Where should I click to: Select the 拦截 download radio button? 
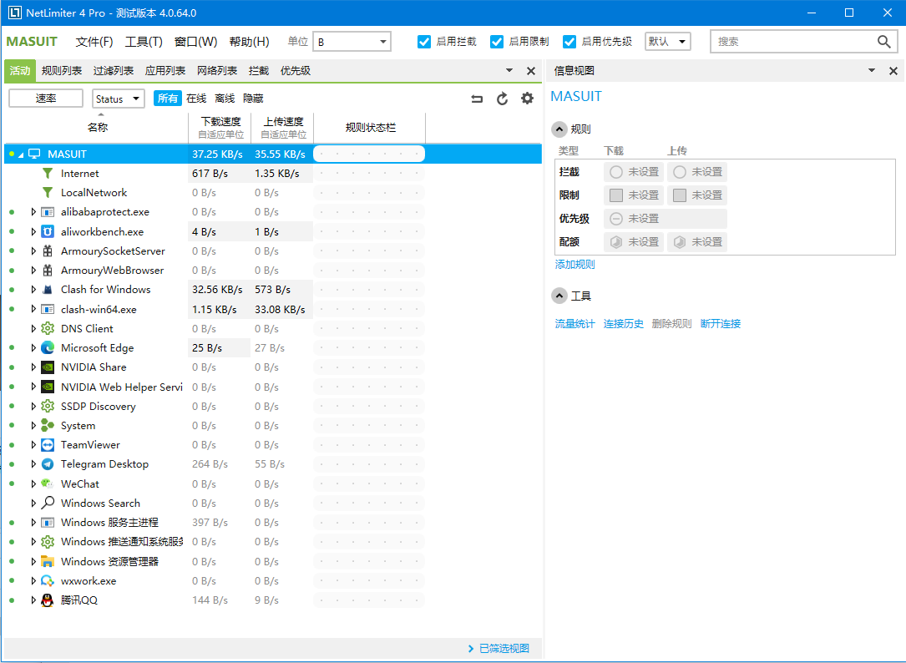[x=616, y=172]
